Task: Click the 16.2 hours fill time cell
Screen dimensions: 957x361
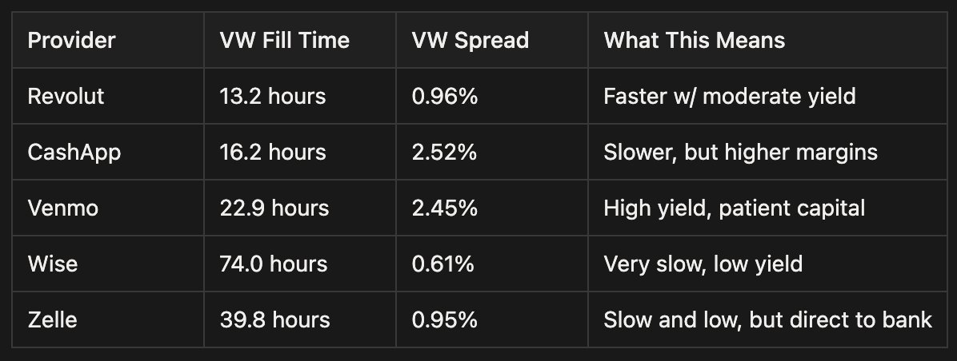Action: pyautogui.click(x=272, y=152)
